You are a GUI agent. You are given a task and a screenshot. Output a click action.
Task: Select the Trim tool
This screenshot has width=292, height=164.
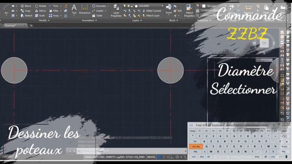point(54,6)
